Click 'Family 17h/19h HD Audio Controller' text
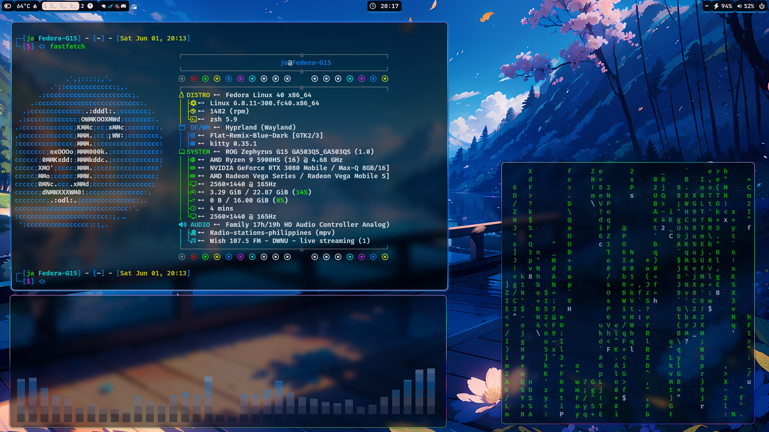 click(x=290, y=224)
